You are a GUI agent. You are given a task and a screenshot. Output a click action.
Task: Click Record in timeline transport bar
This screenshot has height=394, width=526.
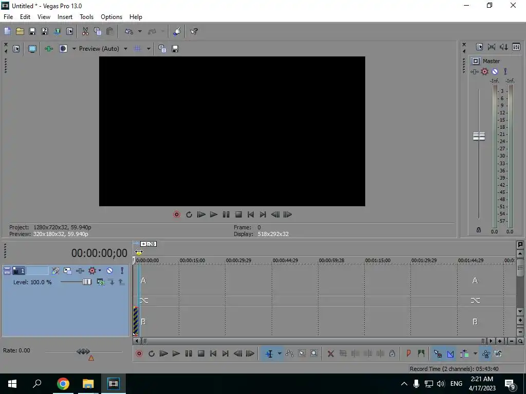point(139,353)
